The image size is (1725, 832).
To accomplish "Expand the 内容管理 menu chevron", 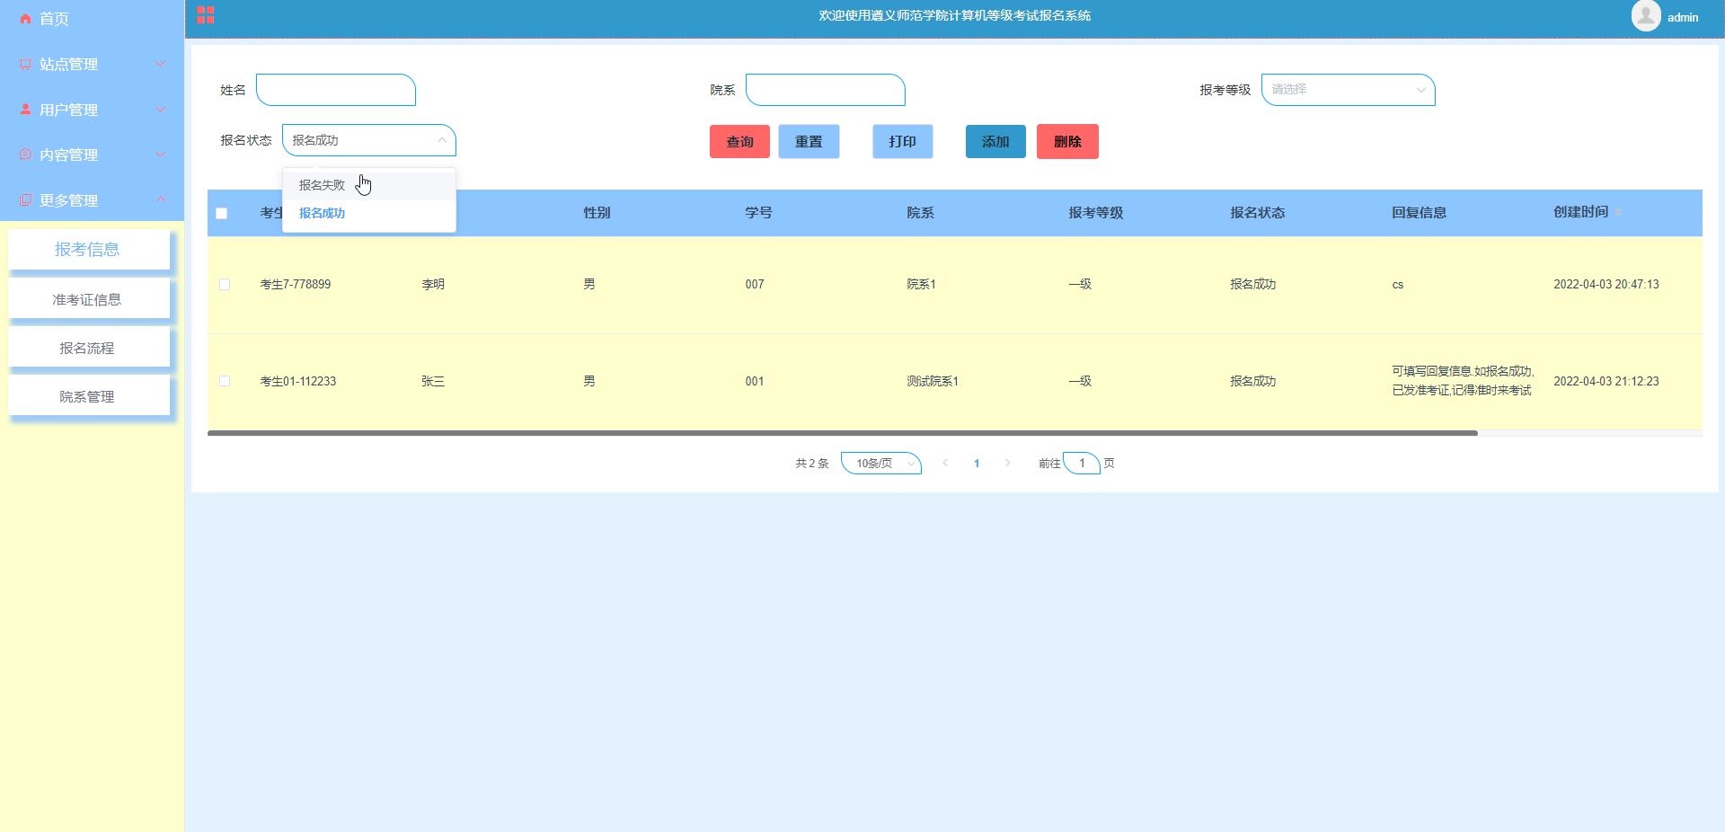I will [161, 155].
